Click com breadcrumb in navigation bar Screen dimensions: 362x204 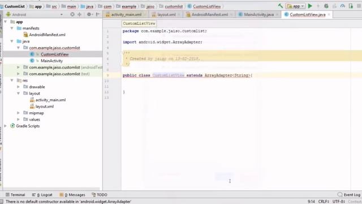(107, 6)
